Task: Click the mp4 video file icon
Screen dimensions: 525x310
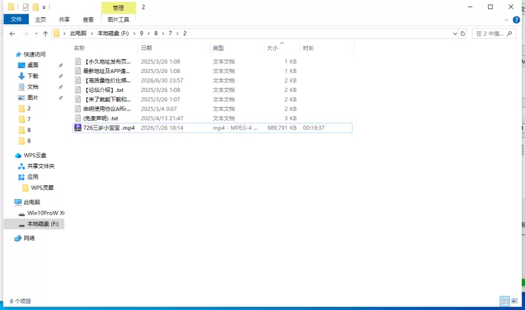Action: (77, 127)
